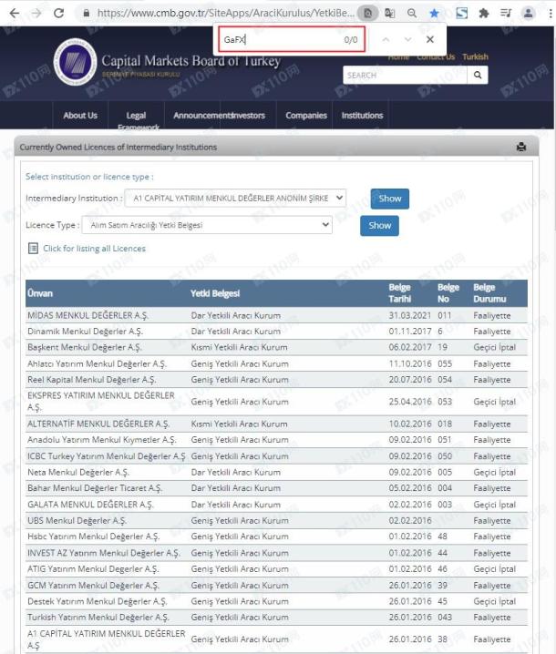Select ICBC Turkey Yatırım Menkul Değerler row

tap(276, 456)
